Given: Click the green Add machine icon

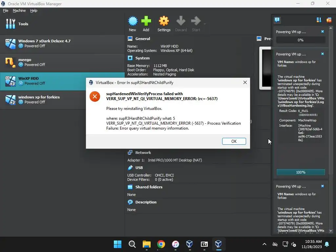Looking at the screenshot, I should 146,21.
